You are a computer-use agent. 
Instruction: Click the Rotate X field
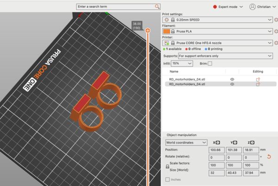(x=216, y=158)
